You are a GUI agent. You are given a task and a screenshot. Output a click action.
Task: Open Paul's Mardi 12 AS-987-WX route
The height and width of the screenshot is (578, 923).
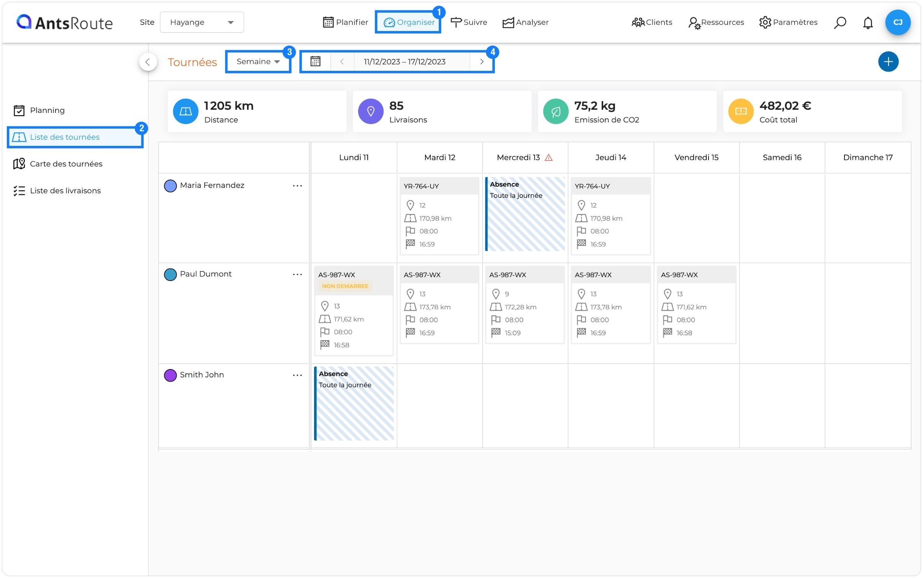[439, 305]
